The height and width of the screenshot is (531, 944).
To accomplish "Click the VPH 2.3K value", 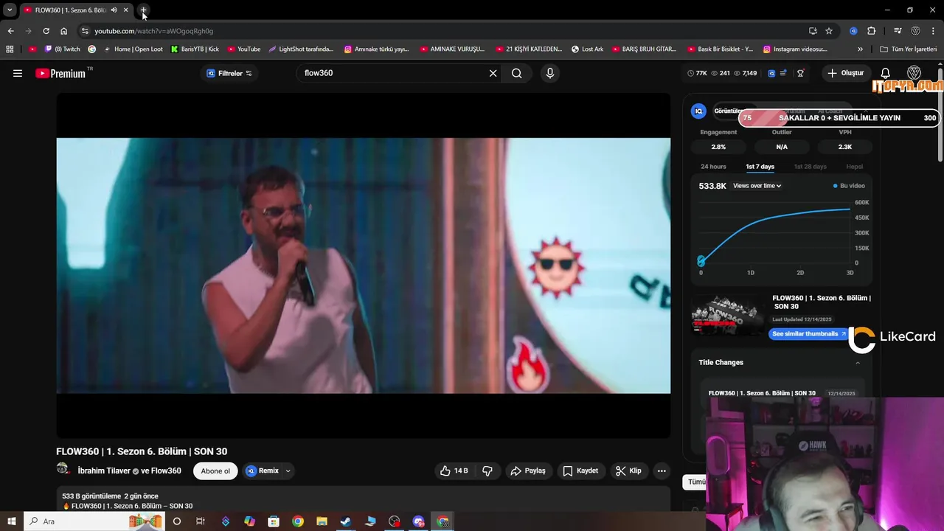I will pos(845,147).
